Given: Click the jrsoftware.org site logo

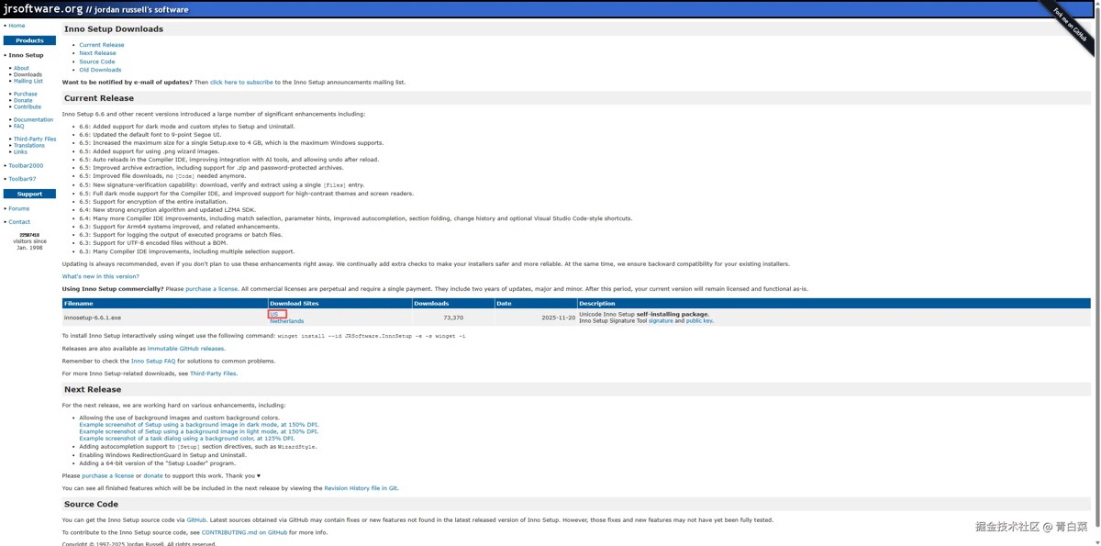Looking at the screenshot, I should 43,8.
